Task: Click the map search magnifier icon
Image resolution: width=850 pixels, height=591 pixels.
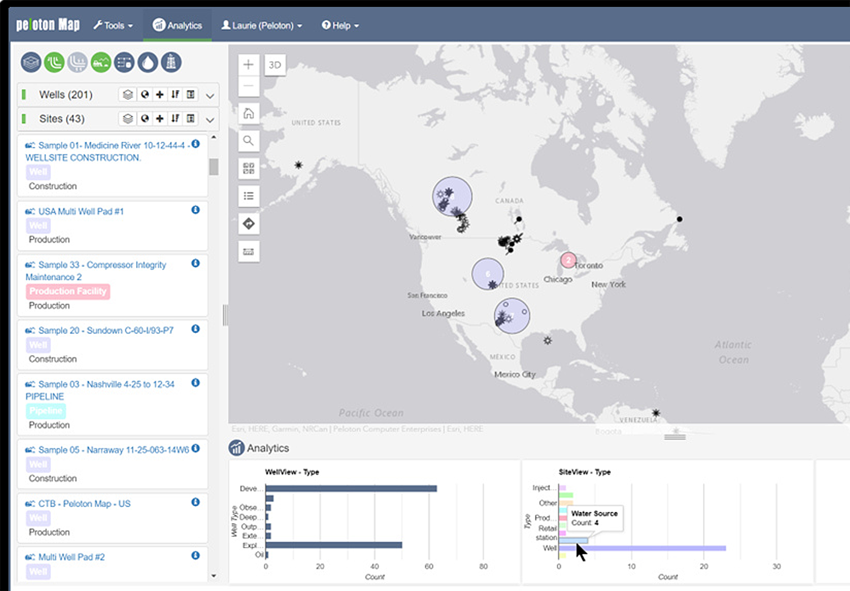Action: pyautogui.click(x=249, y=141)
